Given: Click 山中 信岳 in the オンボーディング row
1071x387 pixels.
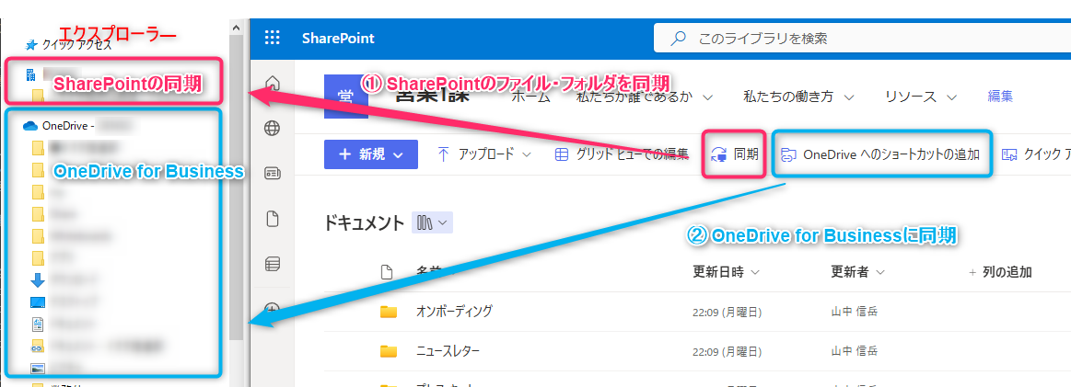Looking at the screenshot, I should pyautogui.click(x=854, y=312).
